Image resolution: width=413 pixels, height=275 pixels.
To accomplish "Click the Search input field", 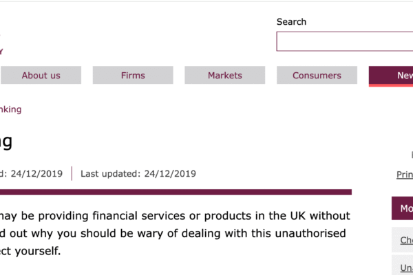I will (x=344, y=41).
